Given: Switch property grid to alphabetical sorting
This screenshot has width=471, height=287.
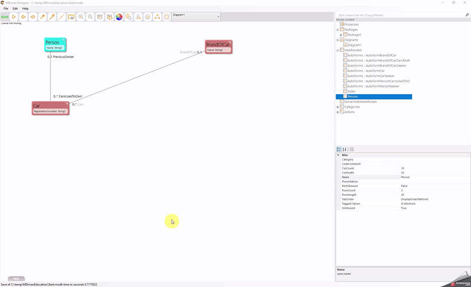Looking at the screenshot, I should pos(345,149).
